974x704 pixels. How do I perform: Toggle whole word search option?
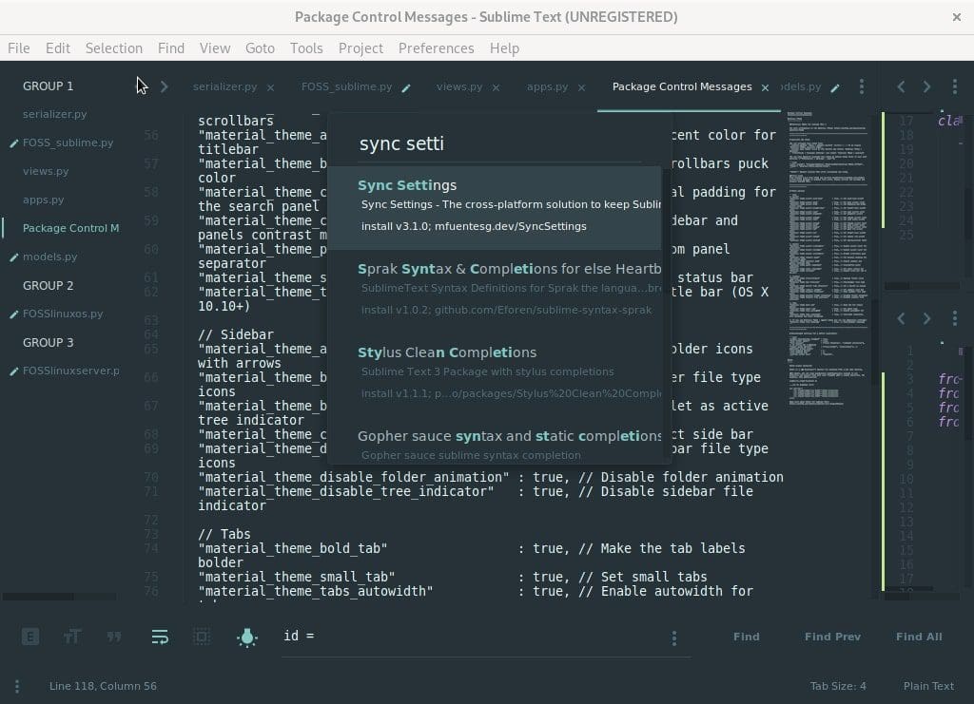(x=114, y=637)
